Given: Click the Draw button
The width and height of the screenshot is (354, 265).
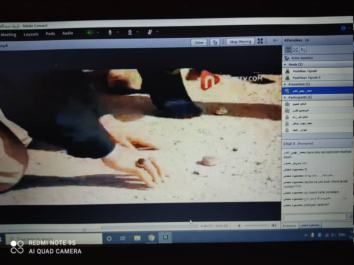Looking at the screenshot, I should coord(199,42).
